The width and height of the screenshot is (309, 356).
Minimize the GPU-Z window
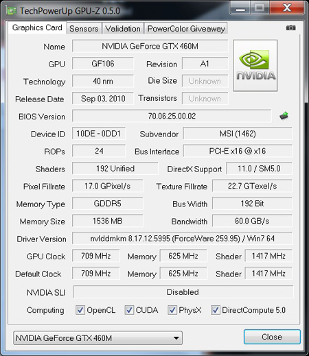tap(240, 8)
